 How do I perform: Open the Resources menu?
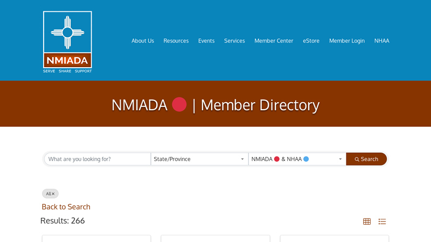pyautogui.click(x=176, y=41)
